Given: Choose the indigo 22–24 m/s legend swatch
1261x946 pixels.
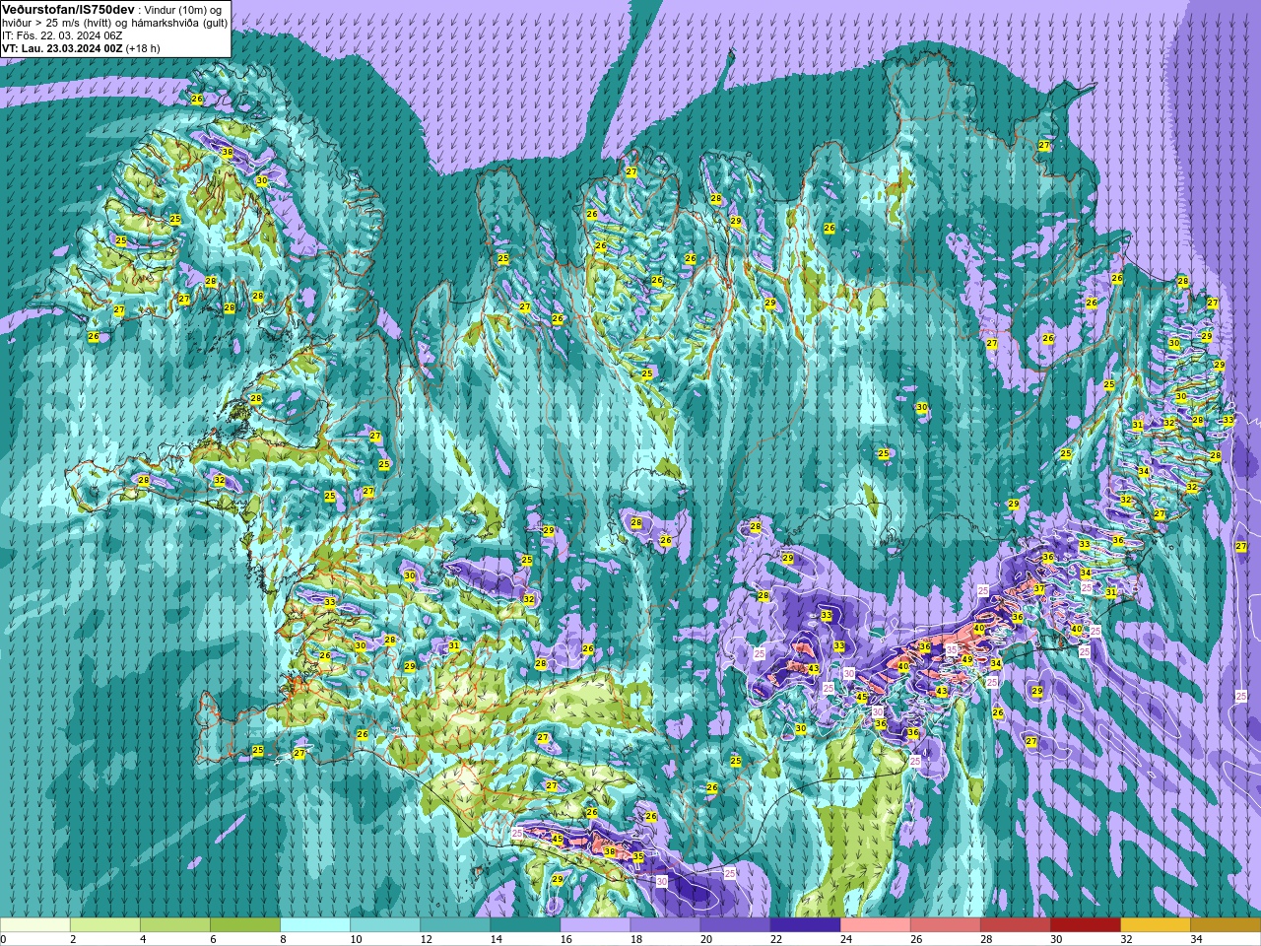Looking at the screenshot, I should tap(805, 925).
